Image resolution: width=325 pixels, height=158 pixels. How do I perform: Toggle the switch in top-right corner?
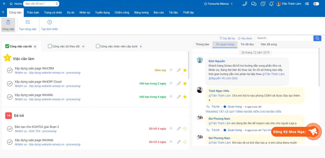[x=316, y=4]
